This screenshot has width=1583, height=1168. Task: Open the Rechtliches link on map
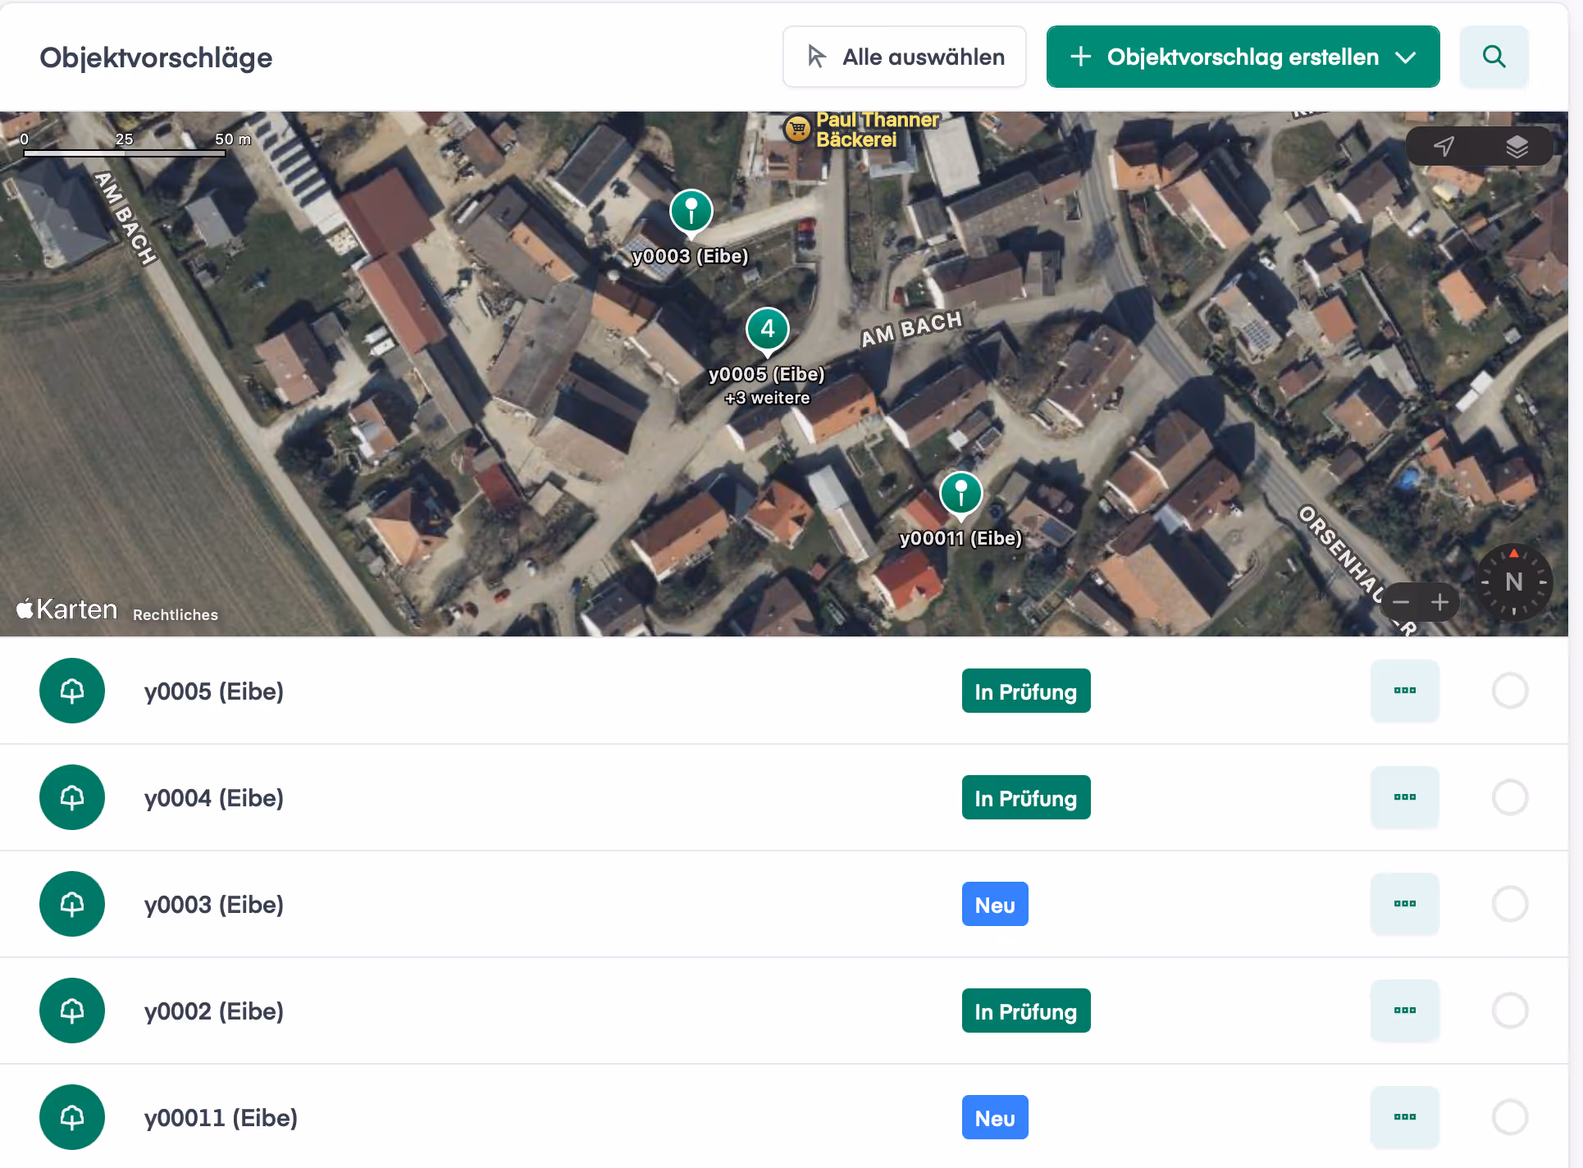pos(176,614)
